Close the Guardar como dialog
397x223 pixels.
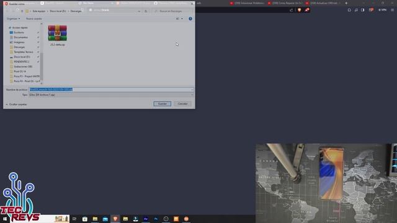point(192,4)
